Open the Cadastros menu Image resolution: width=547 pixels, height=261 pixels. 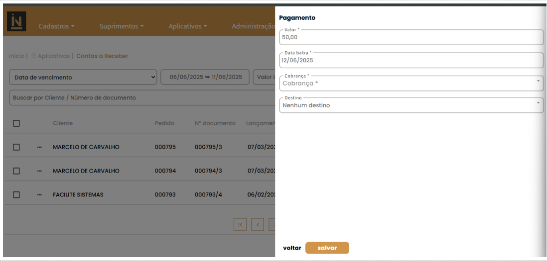click(x=56, y=26)
